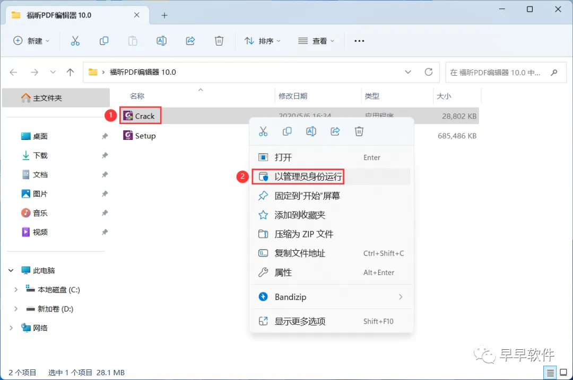This screenshot has width=573, height=380.
Task: Click the Copy icon in the context menu
Action: tap(287, 131)
